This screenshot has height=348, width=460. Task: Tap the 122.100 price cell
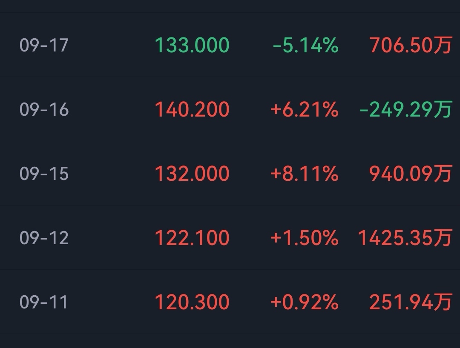(192, 238)
